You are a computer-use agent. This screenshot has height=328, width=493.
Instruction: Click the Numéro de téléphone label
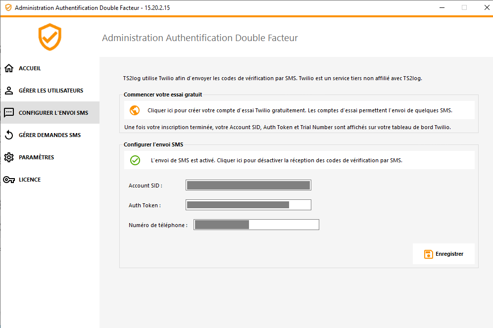pos(158,225)
